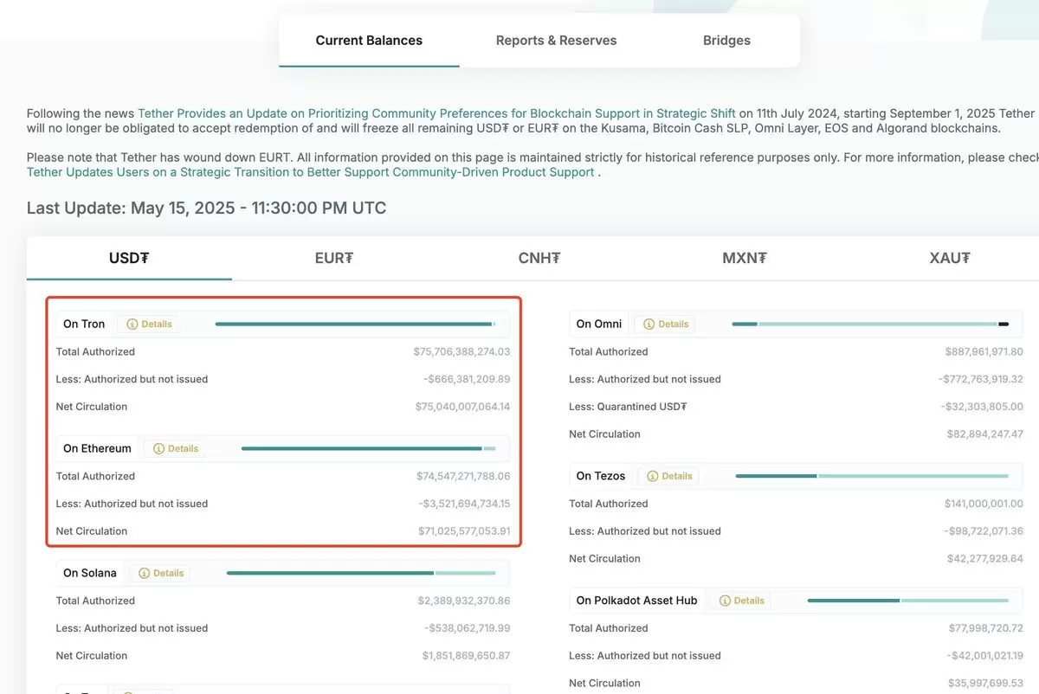Click Tezos not-issued value -$98,722,071.36
Viewport: 1039px width, 694px height.
pos(984,531)
